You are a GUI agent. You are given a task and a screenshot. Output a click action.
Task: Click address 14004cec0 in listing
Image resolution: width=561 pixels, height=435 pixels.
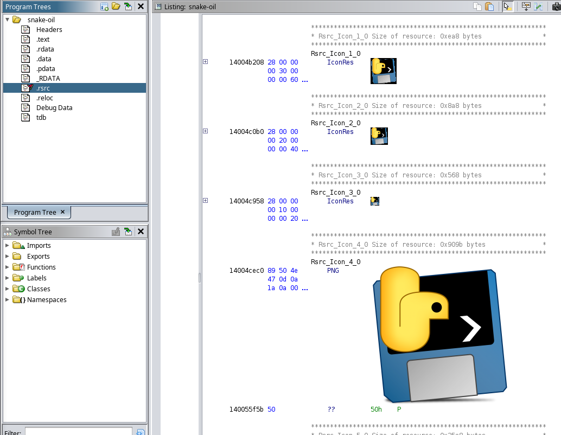click(246, 271)
